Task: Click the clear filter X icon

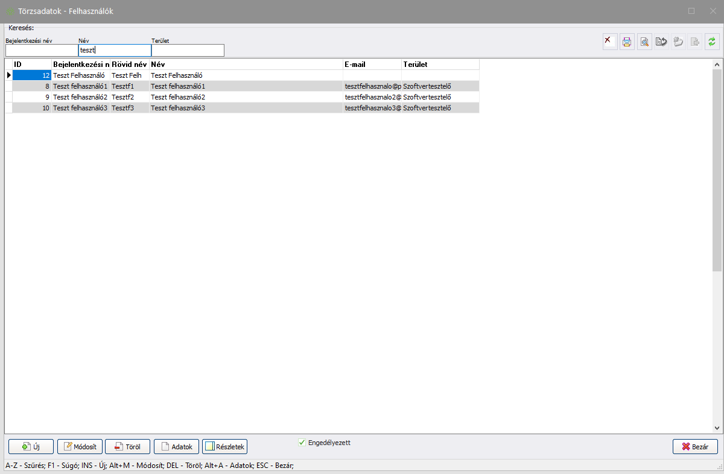Action: click(610, 42)
